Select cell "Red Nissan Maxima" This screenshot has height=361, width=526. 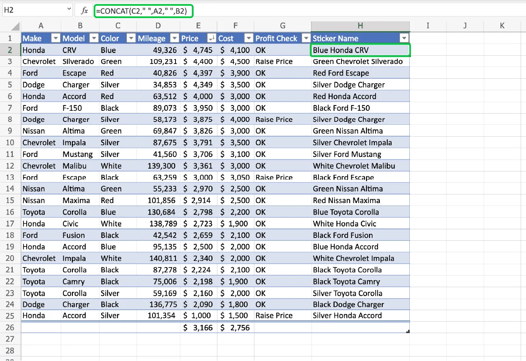tap(360, 200)
